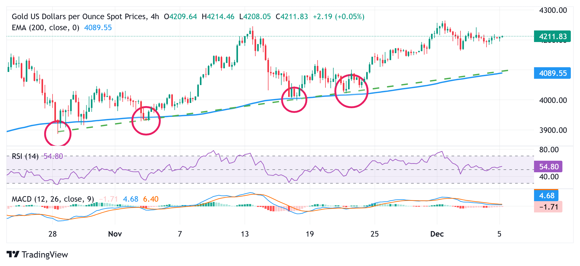Select the Gold Spot Prices chart title
Image resolution: width=580 pixels, height=266 pixels.
point(85,17)
